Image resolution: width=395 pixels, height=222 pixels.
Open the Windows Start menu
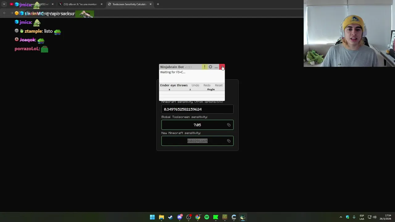152,217
